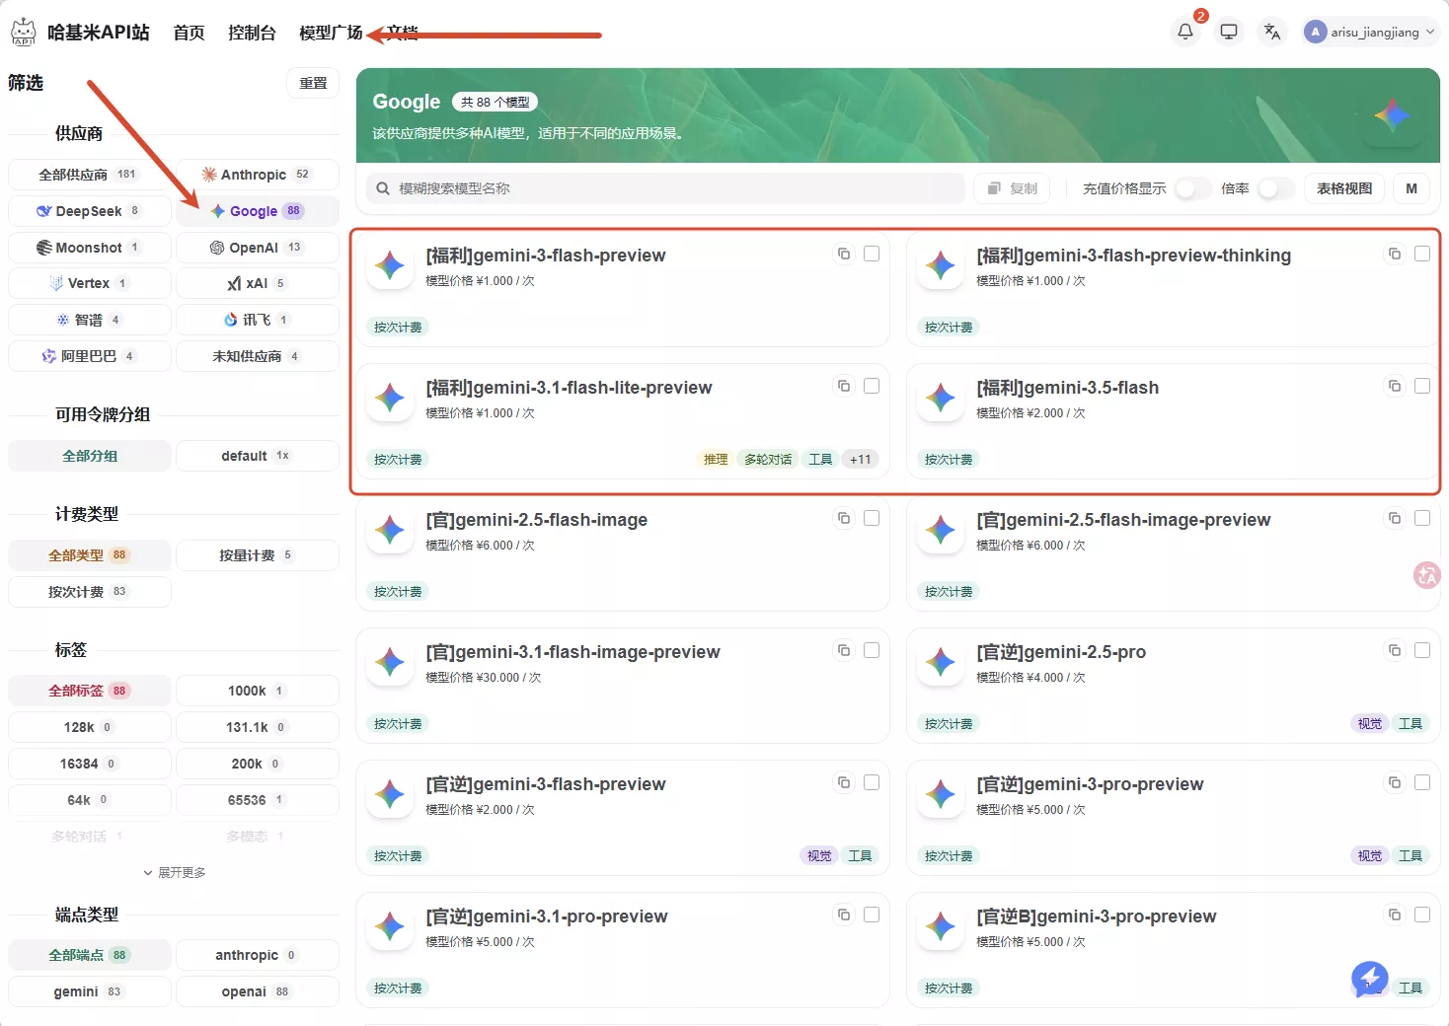Filter by Moonshot provider
This screenshot has width=1449, height=1026.
pyautogui.click(x=90, y=248)
